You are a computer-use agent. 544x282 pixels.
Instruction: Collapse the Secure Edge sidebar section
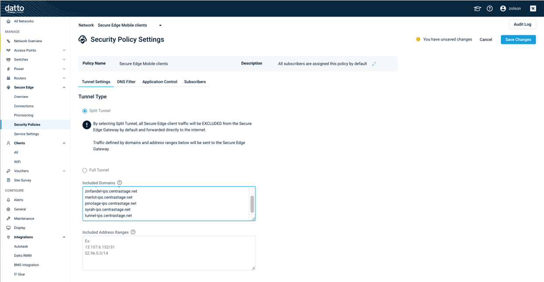click(x=64, y=87)
